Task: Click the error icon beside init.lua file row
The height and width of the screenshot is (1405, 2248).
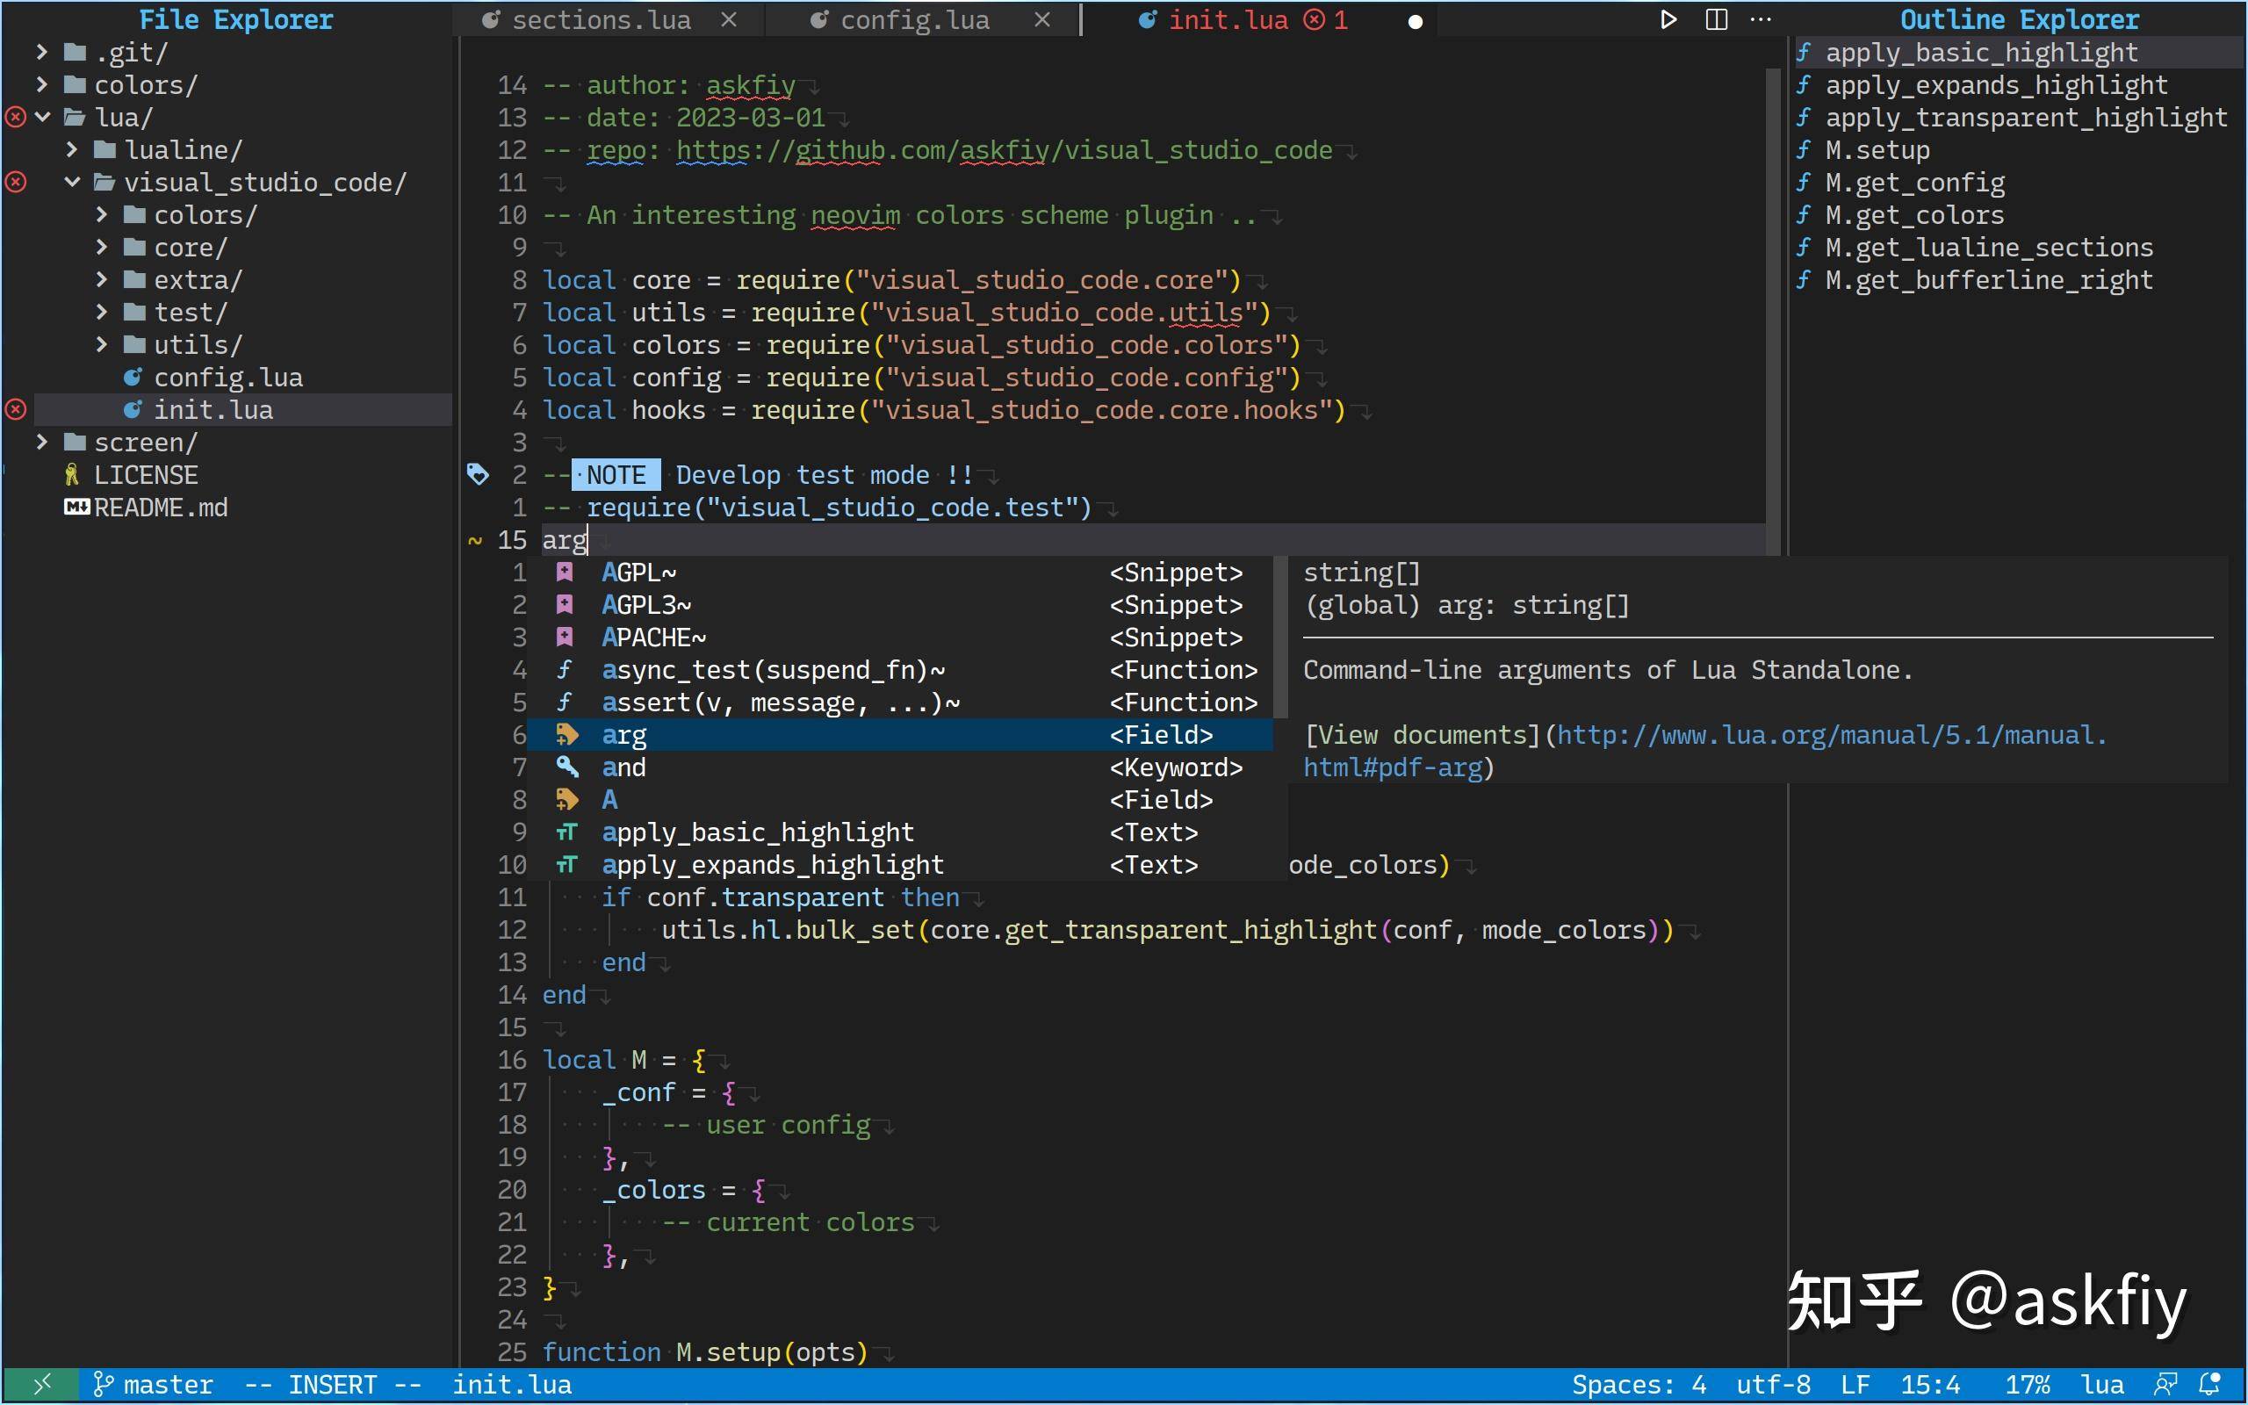Action: click(16, 410)
